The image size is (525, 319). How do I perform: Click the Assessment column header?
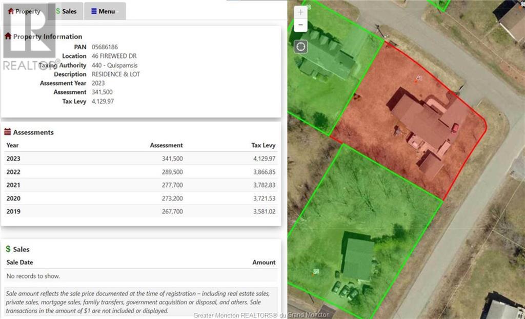pyautogui.click(x=166, y=145)
